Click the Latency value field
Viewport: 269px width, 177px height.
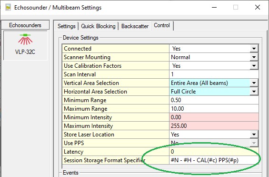214,152
